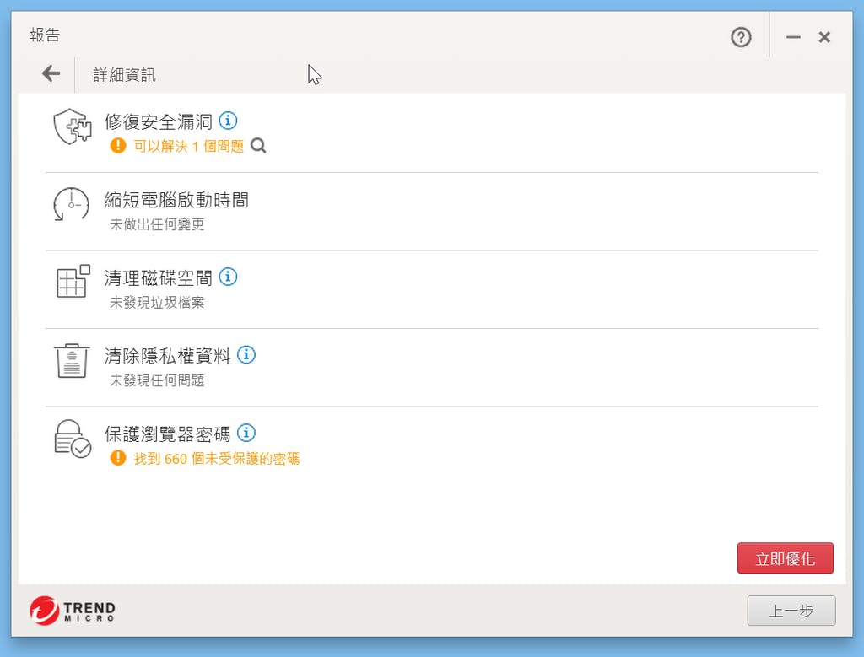Open info icon beside 保護瀏覽器密碼

click(x=246, y=433)
